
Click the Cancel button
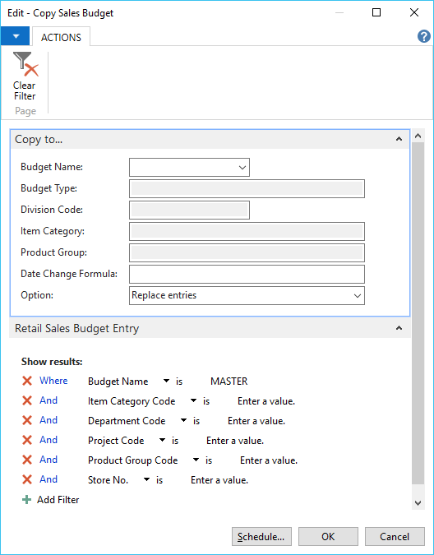395,537
